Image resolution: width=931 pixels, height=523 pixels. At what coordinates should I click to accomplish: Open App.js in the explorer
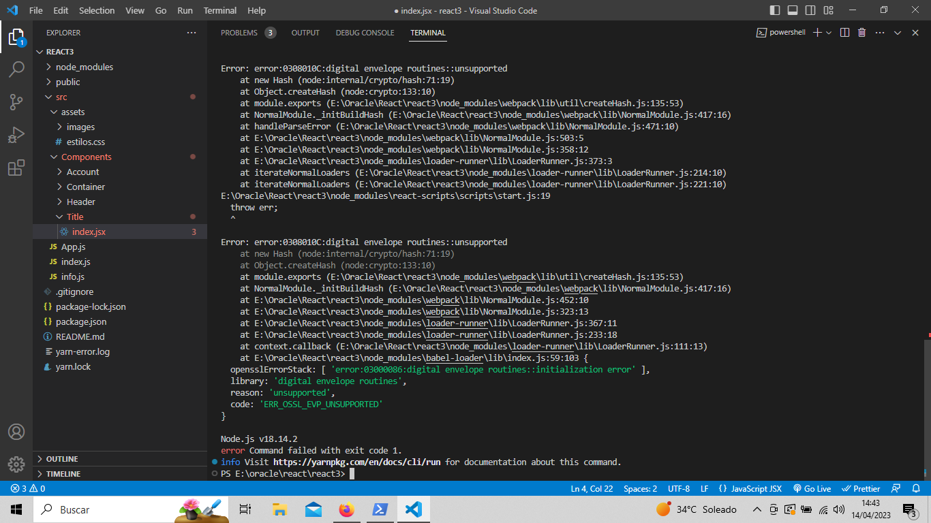[x=73, y=247]
